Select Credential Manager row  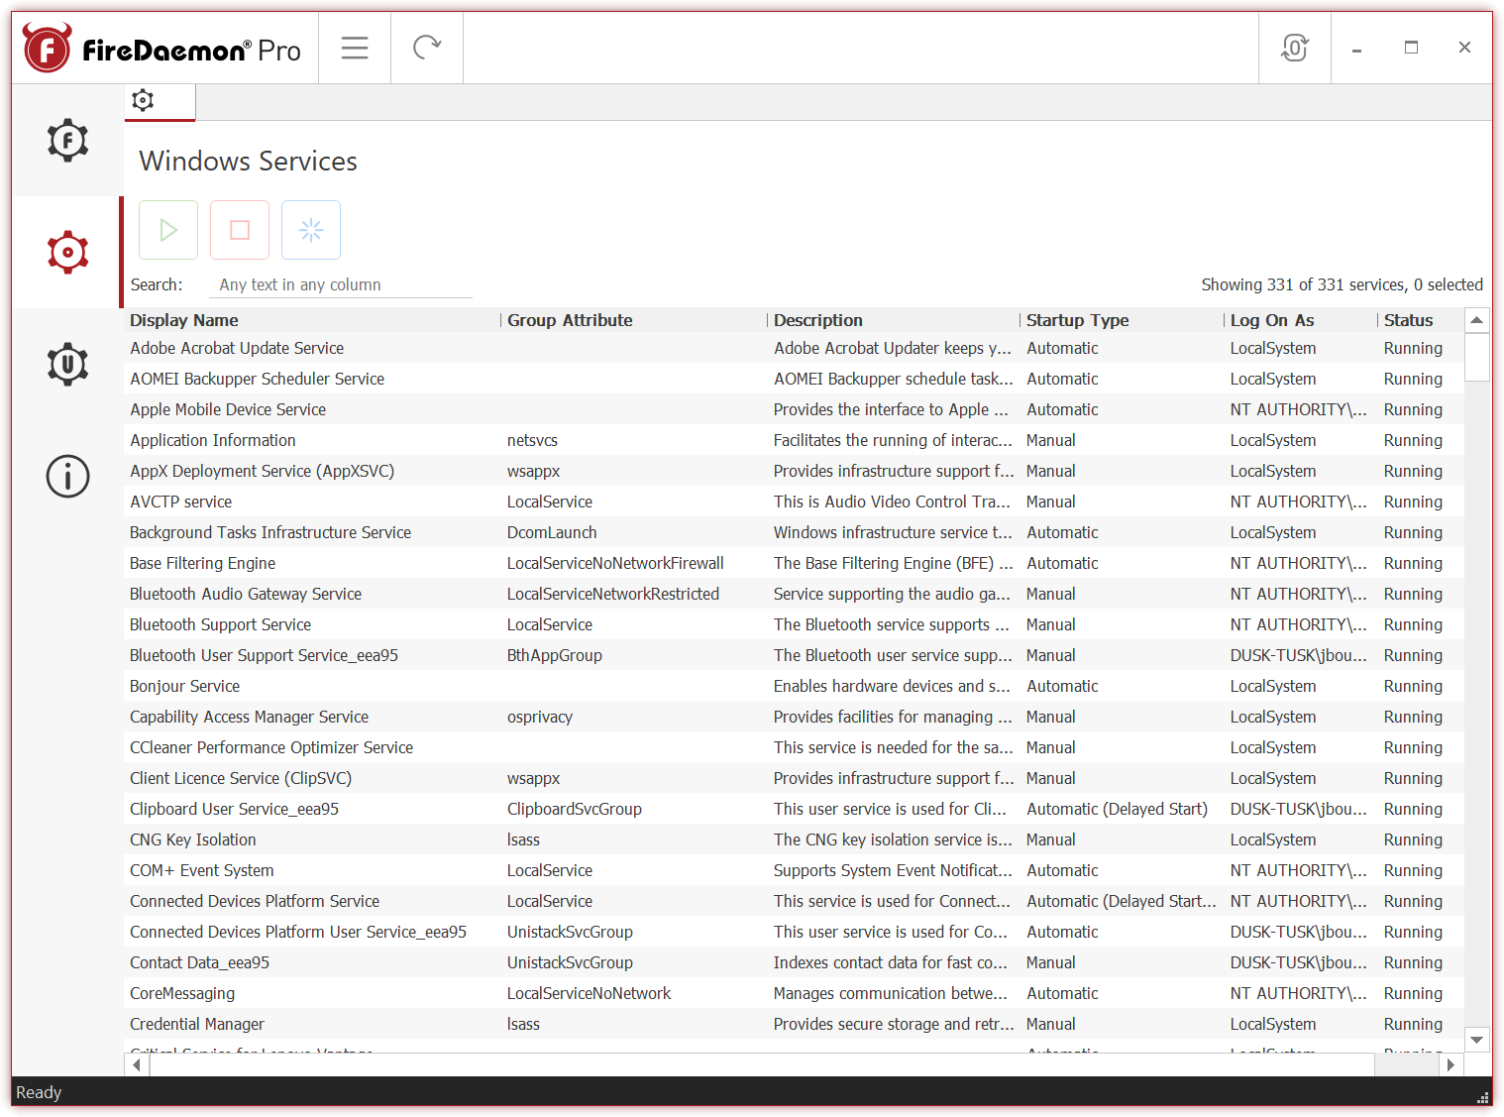[x=795, y=1024]
